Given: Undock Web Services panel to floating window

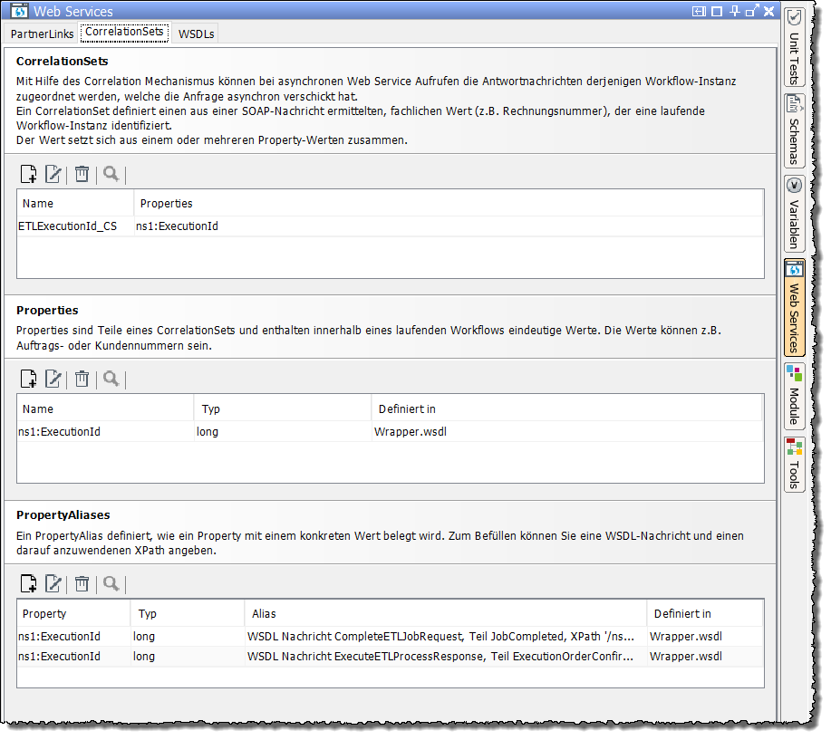Looking at the screenshot, I should (x=751, y=12).
